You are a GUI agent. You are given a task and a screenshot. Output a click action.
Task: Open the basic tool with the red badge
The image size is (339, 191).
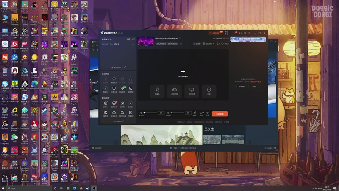(x=114, y=104)
